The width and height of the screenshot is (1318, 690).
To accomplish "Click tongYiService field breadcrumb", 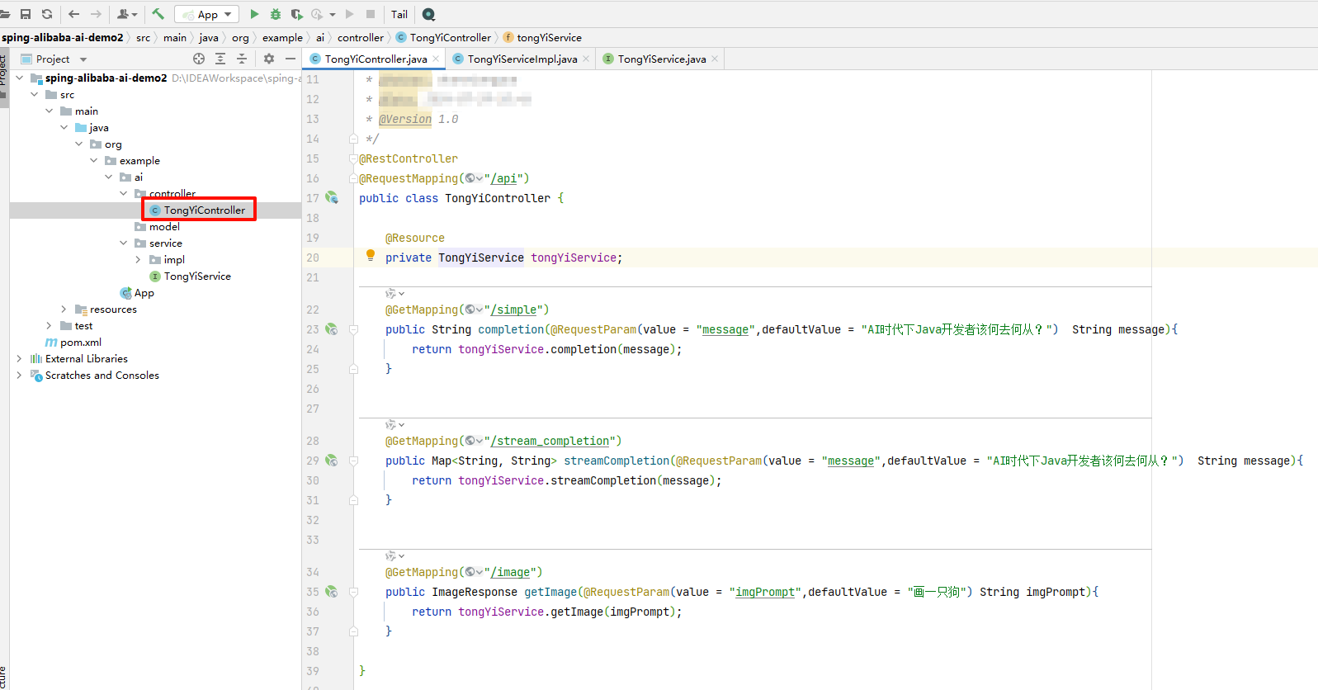I will point(542,37).
